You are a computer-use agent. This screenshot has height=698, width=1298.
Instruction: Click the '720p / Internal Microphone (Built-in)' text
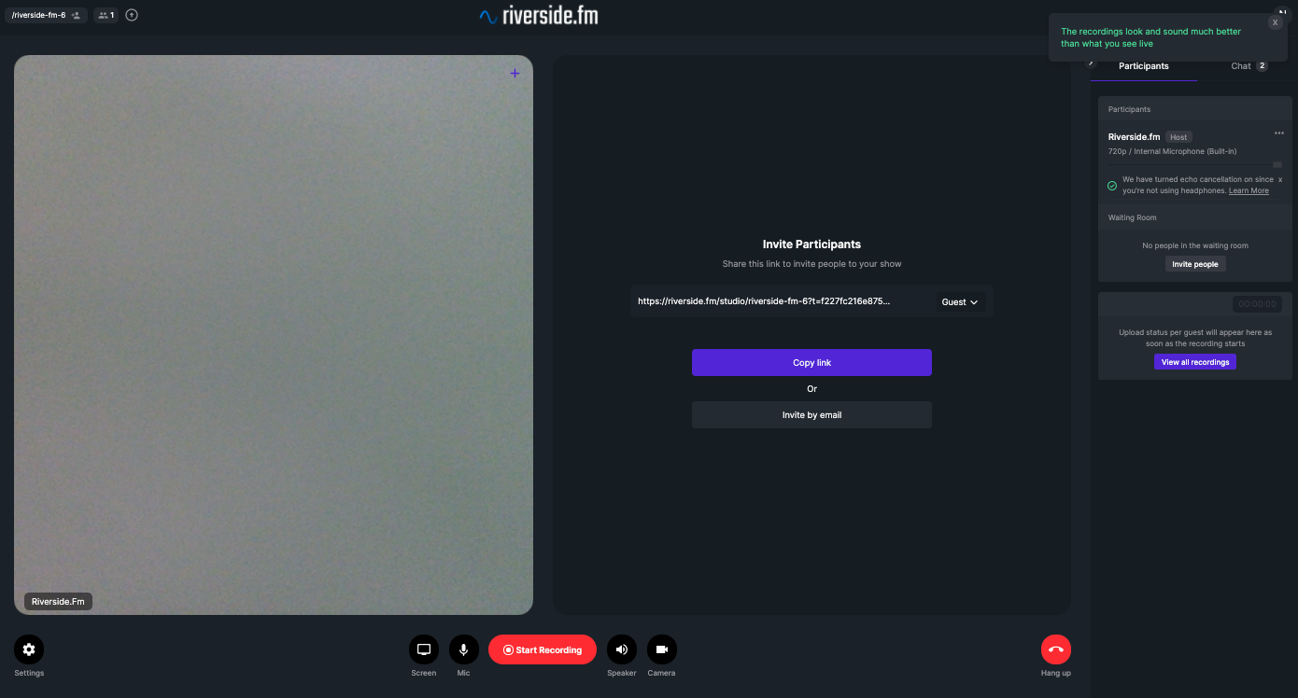tap(1172, 151)
